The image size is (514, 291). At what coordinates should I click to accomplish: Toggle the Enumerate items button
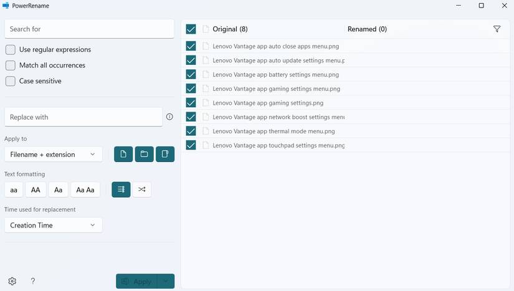[x=121, y=189]
